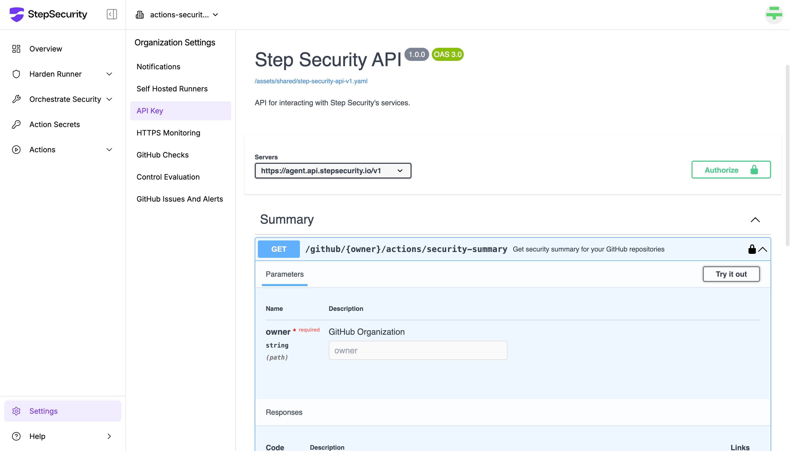This screenshot has height=451, width=790.
Task: Open the step-security-api-v1.yaml link
Action: click(311, 81)
